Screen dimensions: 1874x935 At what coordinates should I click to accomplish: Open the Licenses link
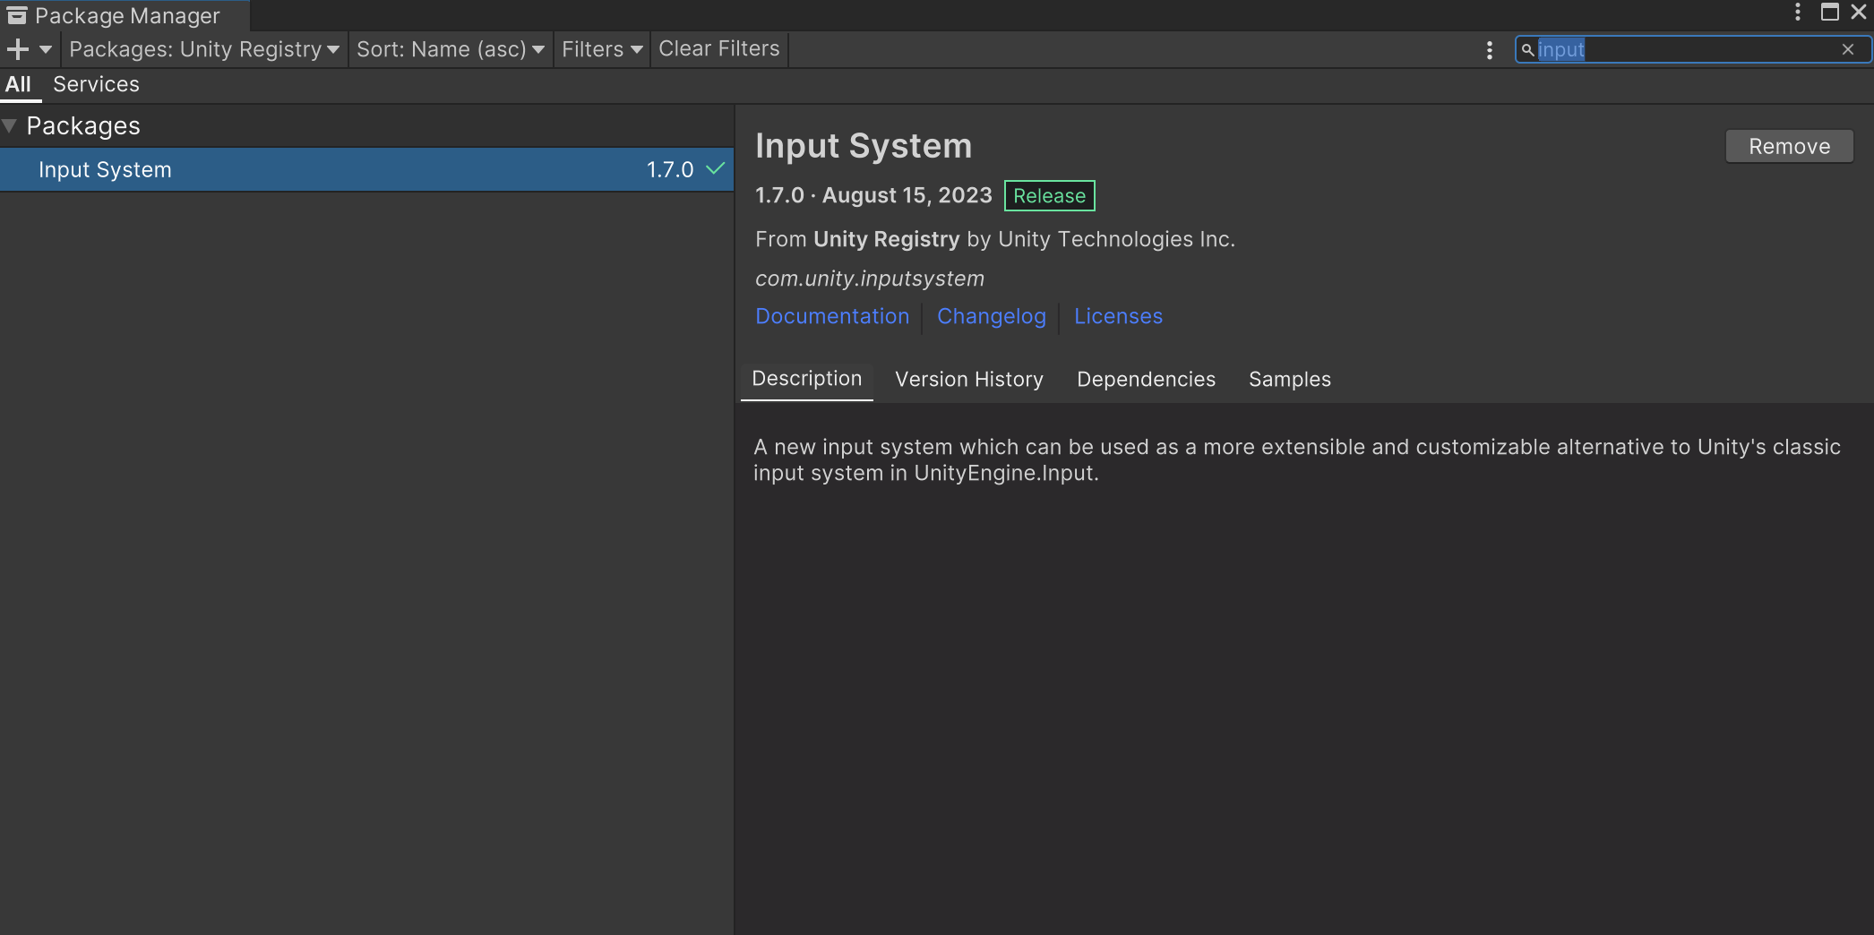(x=1118, y=316)
